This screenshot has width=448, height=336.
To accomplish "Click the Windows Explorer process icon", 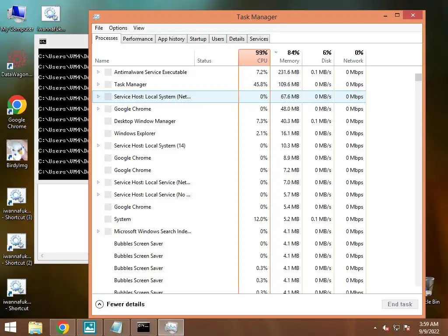I will pyautogui.click(x=108, y=133).
